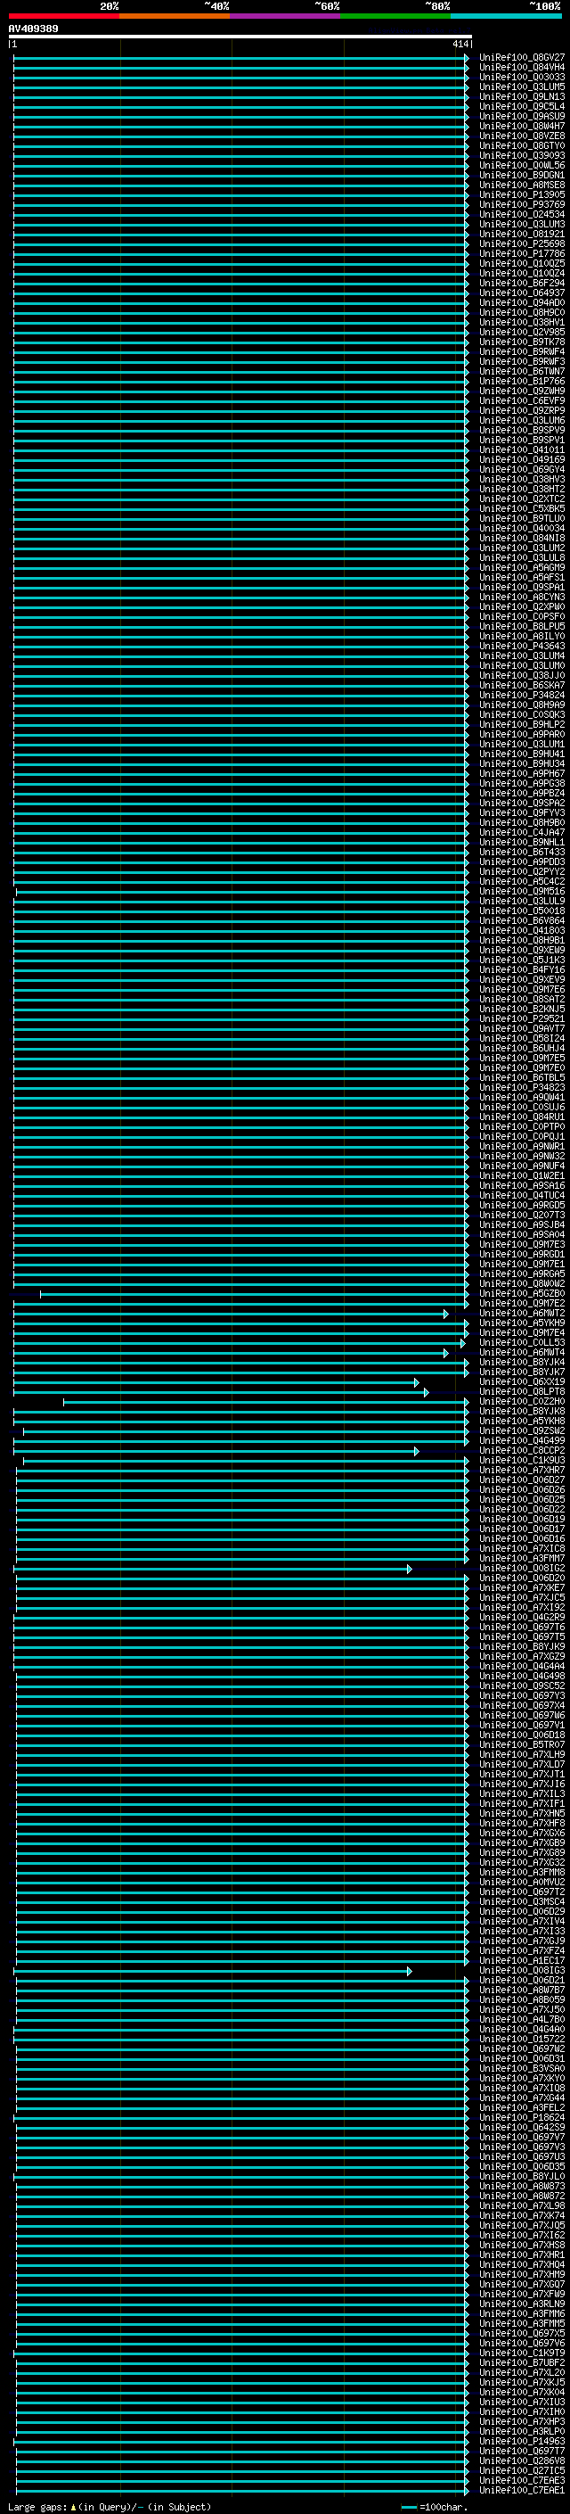The width and height of the screenshot is (570, 2514).
Task: Click the end position label 414
Action: (x=460, y=44)
